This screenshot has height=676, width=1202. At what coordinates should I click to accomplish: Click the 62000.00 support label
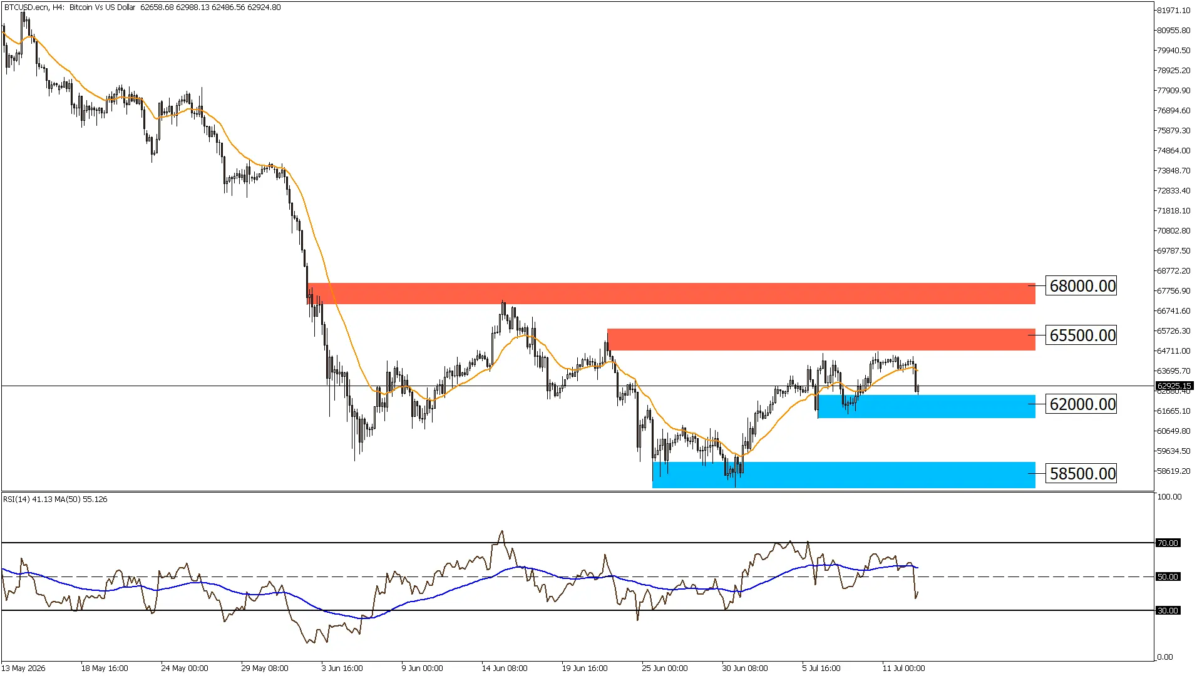1082,404
